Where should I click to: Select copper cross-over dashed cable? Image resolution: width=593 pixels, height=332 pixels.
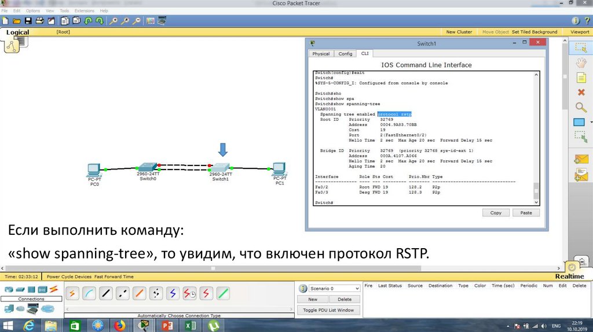(x=122, y=293)
